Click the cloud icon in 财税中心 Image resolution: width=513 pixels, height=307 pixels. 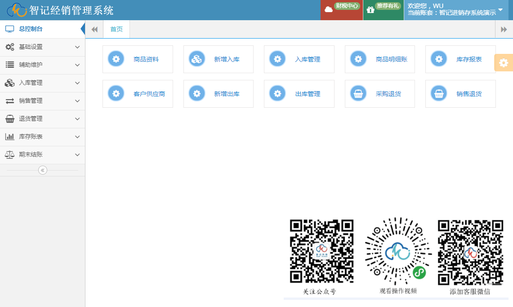tap(329, 10)
